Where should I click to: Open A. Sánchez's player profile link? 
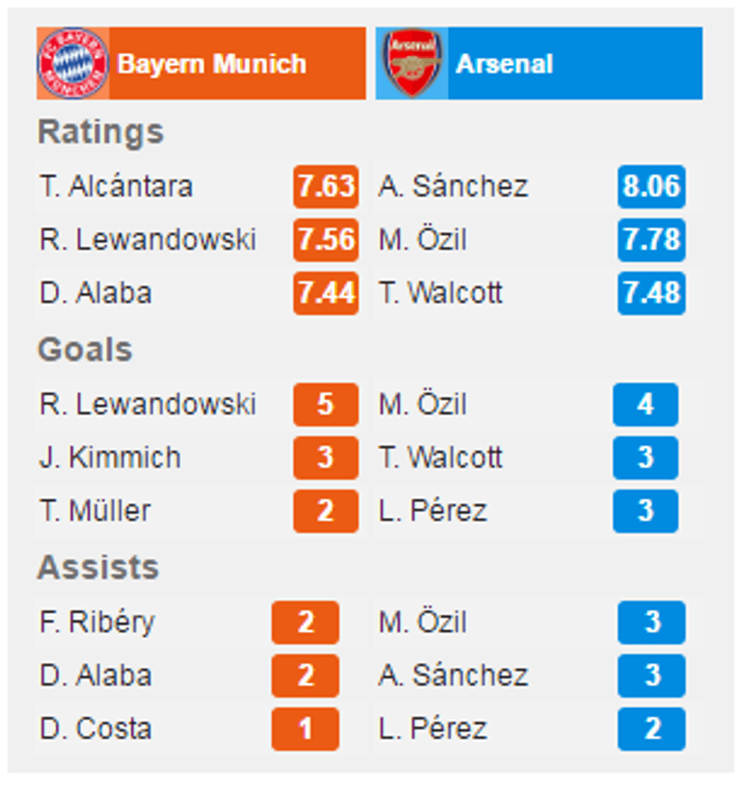pyautogui.click(x=454, y=187)
